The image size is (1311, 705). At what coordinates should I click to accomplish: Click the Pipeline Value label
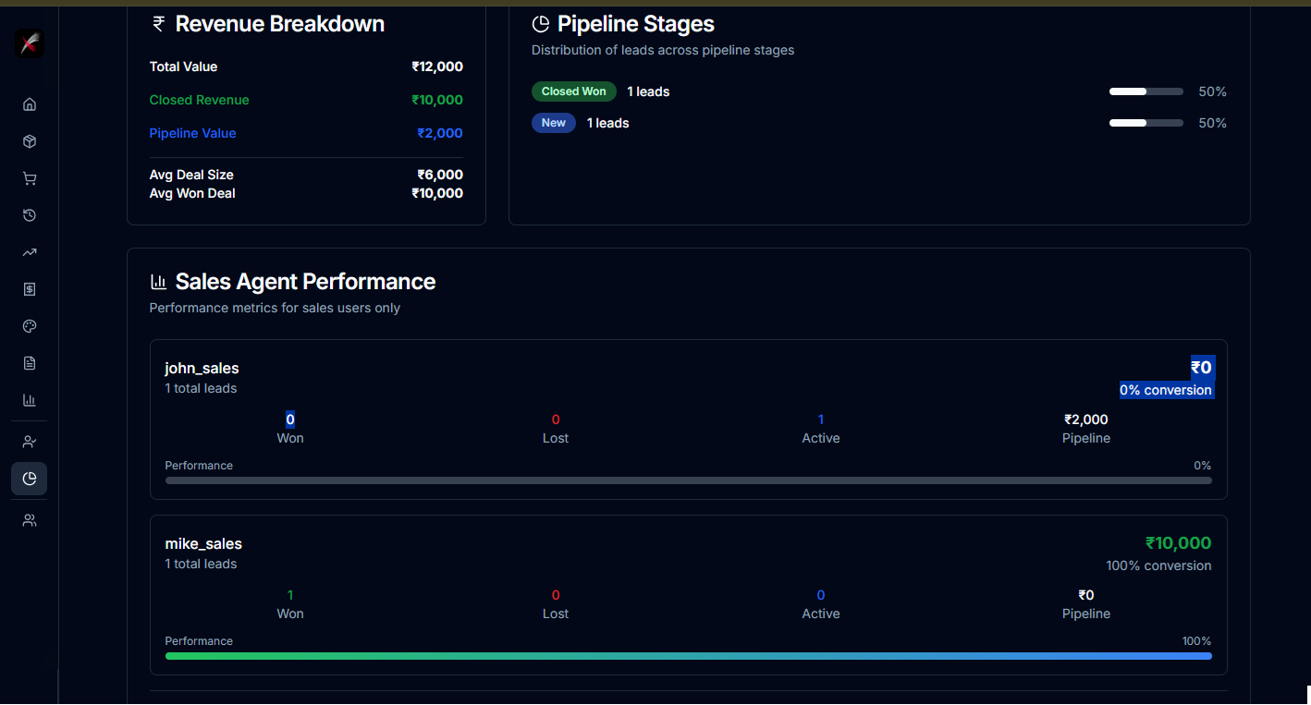(192, 133)
